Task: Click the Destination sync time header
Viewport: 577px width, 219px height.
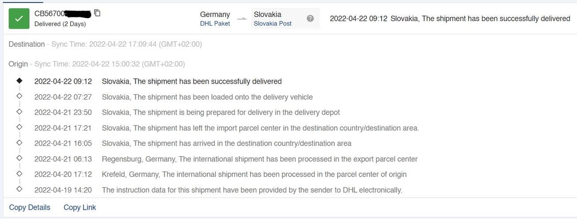Action: click(x=105, y=44)
